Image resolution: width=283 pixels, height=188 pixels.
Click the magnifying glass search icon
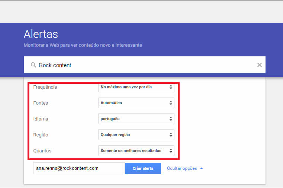tap(33, 65)
